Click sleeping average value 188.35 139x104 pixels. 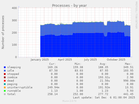pyautogui.click(x=103, y=67)
